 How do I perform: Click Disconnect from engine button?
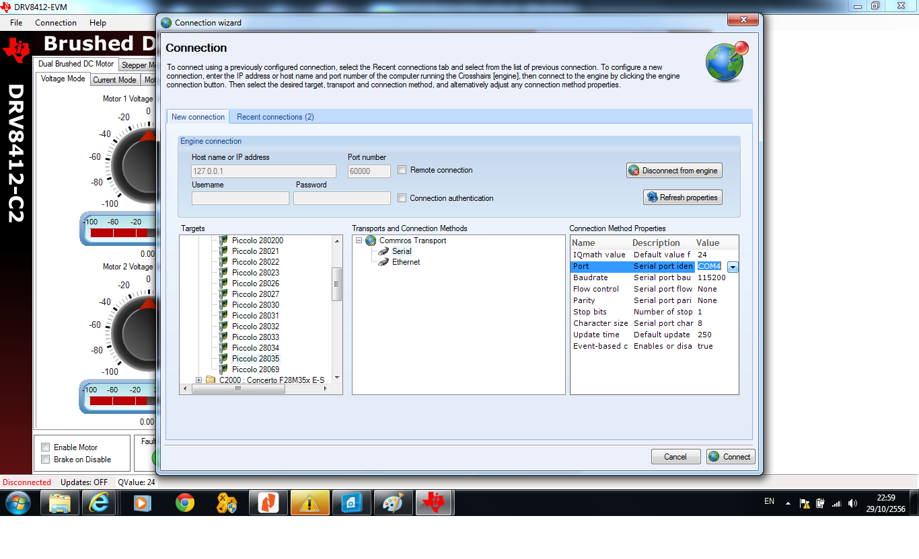point(674,171)
